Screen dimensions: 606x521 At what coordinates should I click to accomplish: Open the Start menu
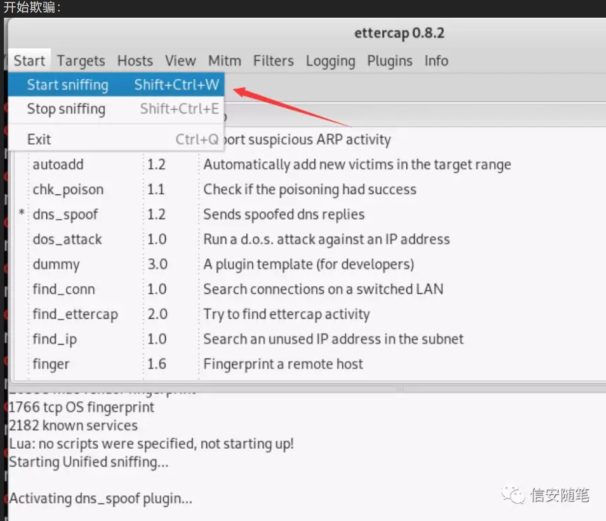pyautogui.click(x=29, y=61)
